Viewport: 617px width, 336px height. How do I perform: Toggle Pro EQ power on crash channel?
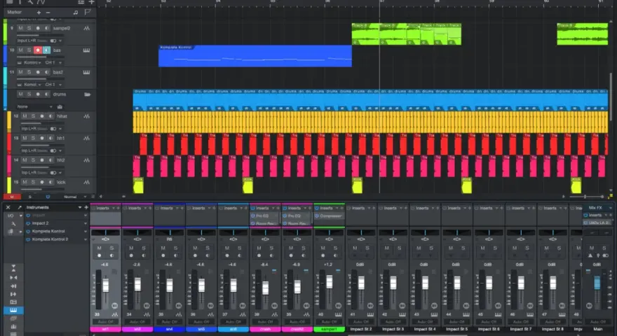252,216
